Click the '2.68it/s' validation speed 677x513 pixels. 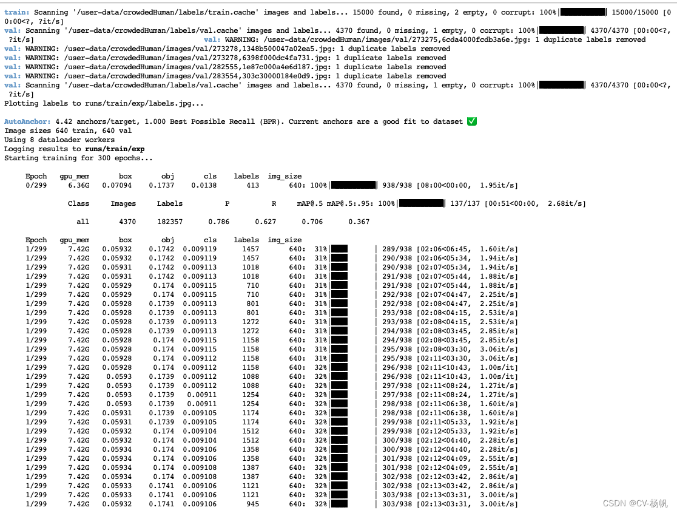point(564,203)
